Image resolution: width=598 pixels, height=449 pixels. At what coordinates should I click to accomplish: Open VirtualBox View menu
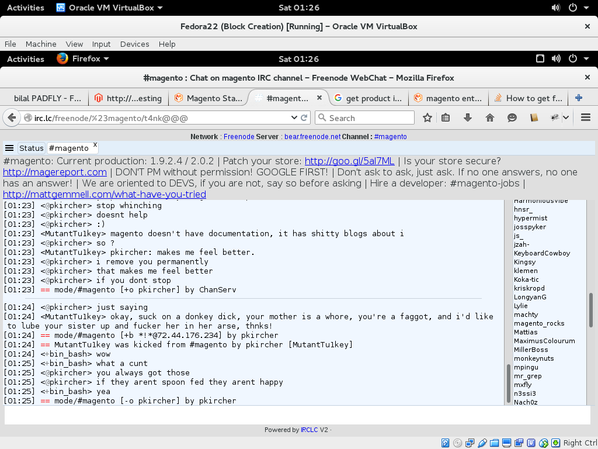tap(74, 44)
